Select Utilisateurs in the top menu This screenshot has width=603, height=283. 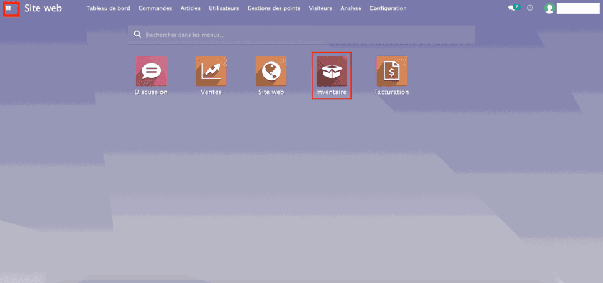point(224,8)
